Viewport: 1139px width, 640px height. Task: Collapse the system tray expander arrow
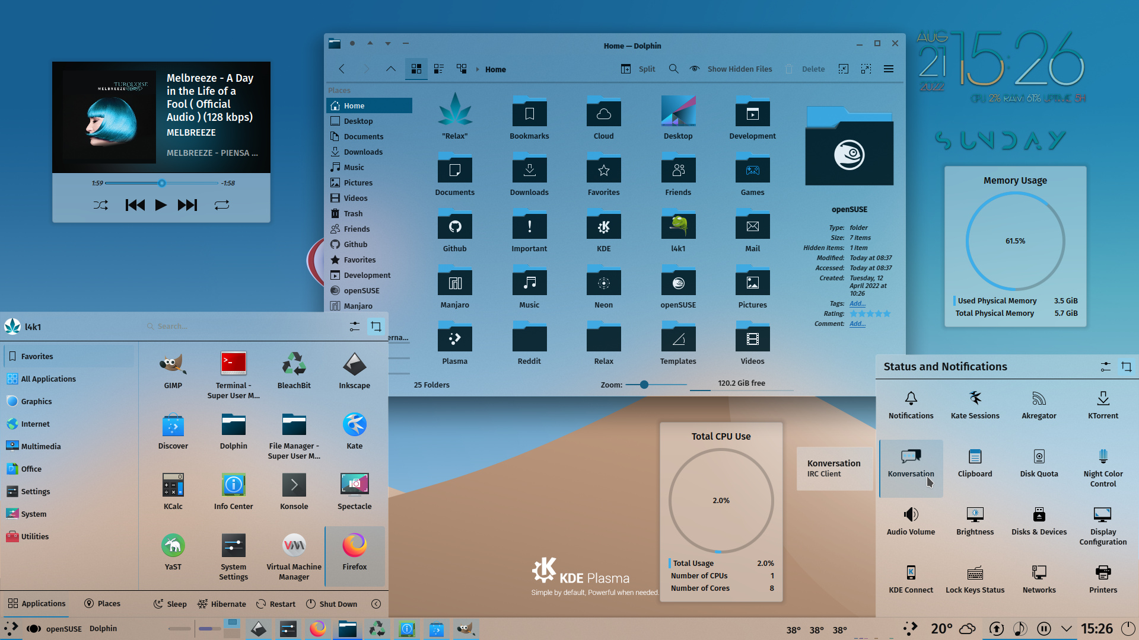pos(1066,629)
